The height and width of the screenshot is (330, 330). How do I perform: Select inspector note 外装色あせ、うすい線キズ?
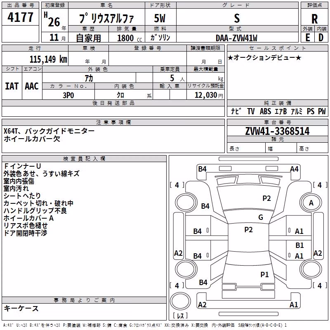tap(42, 173)
